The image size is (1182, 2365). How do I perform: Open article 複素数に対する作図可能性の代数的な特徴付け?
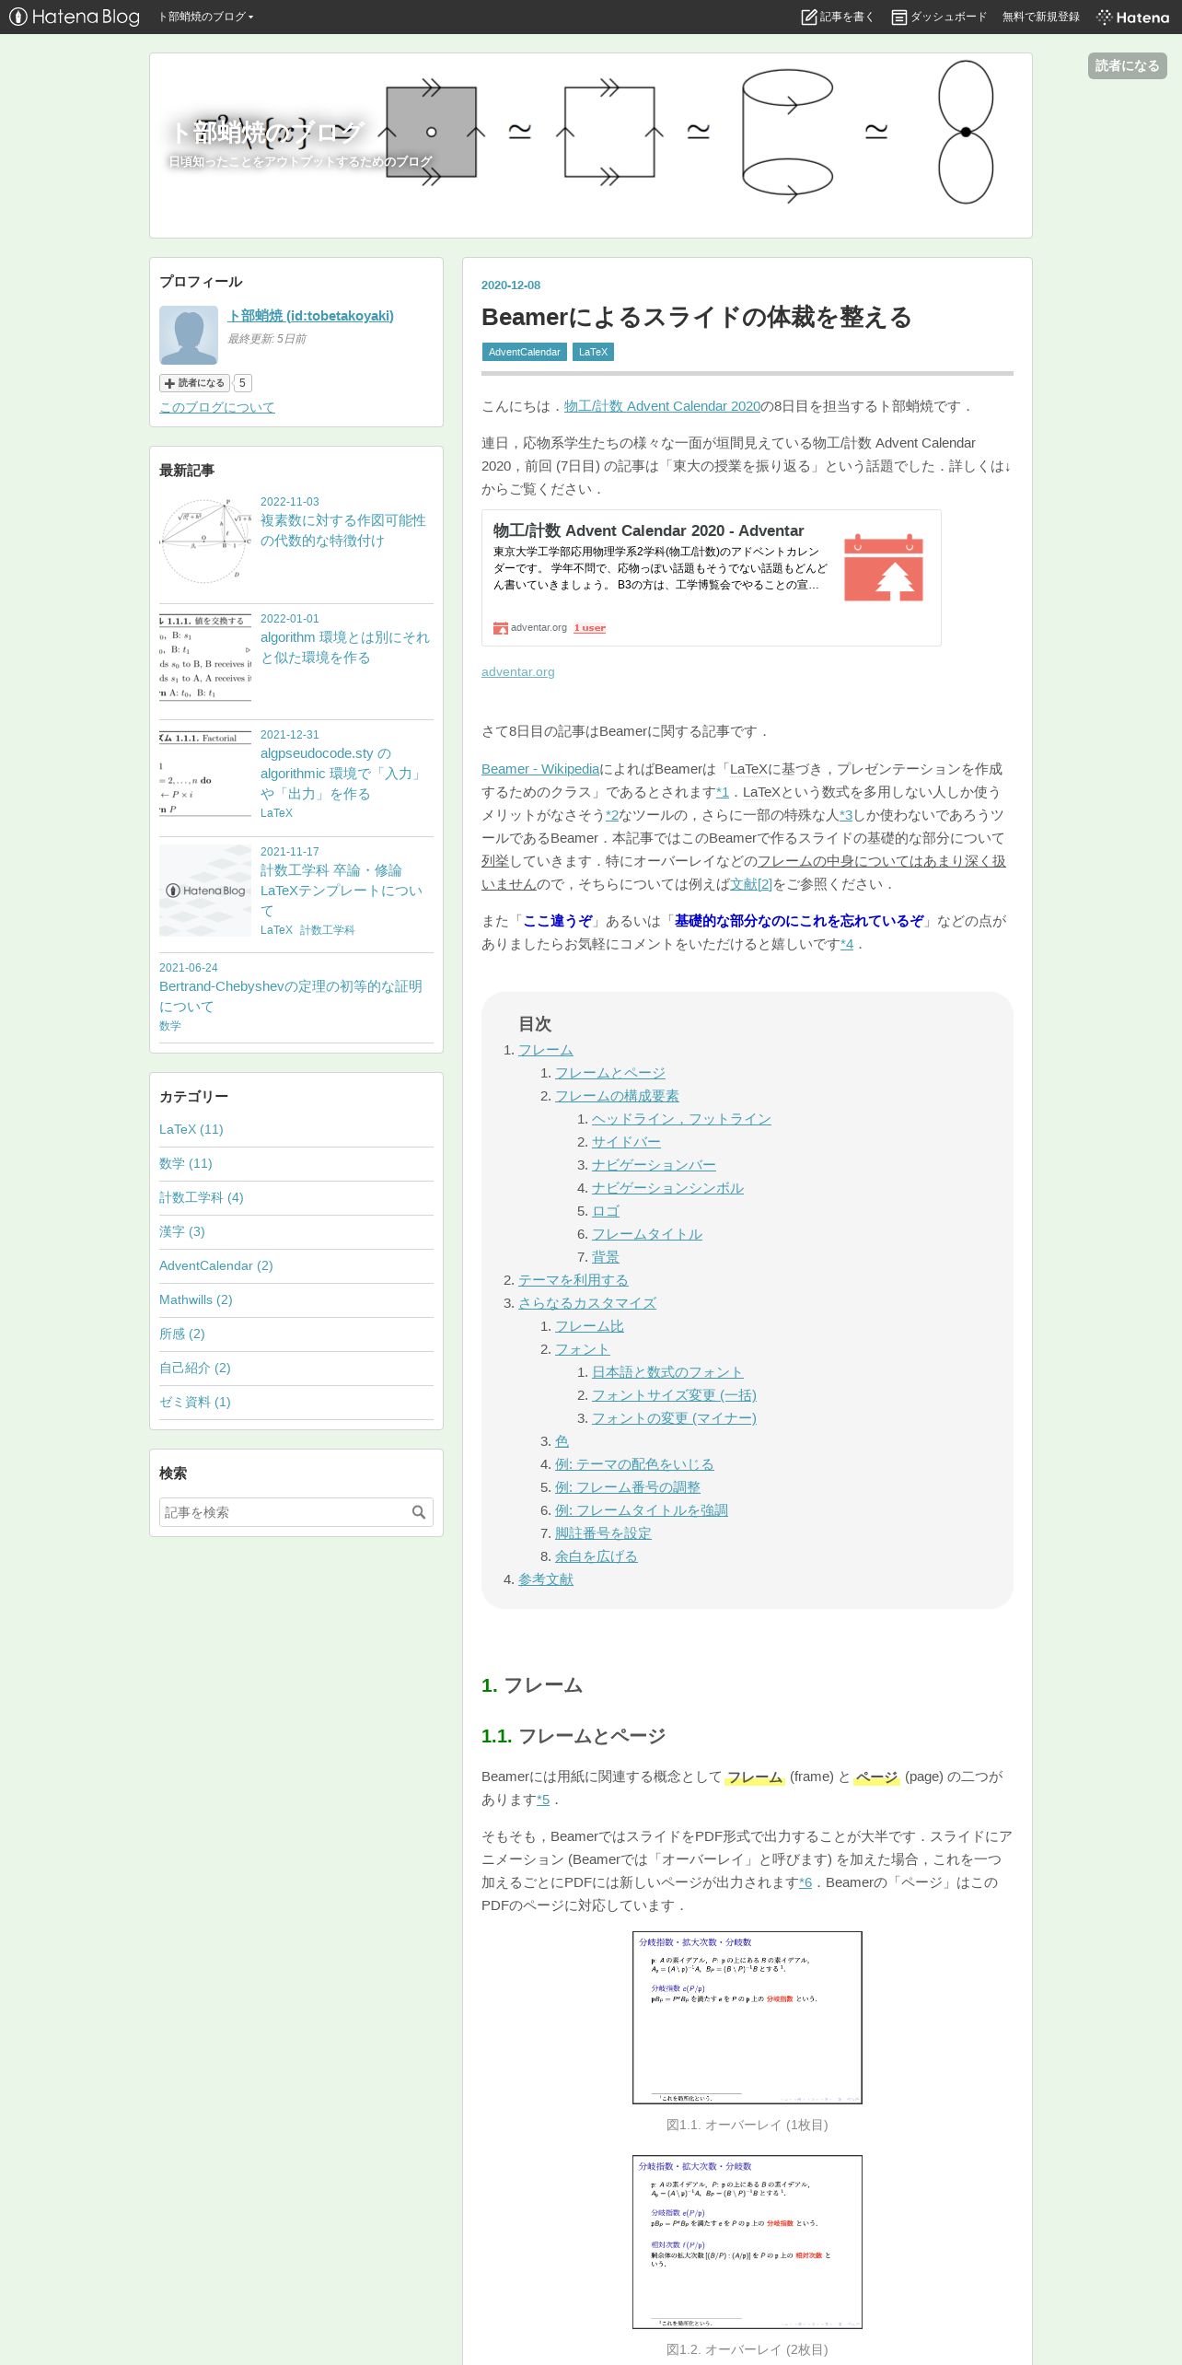[342, 530]
